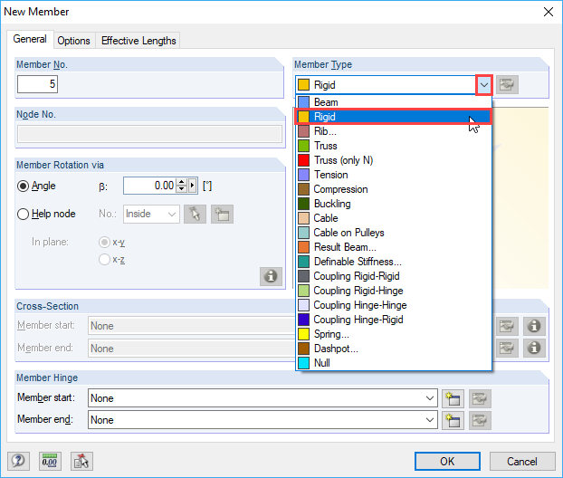Edit hinge icon for Member end row

tap(480, 420)
